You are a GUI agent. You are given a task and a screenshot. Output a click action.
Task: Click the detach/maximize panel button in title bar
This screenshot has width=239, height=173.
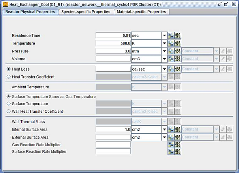pos(226,4)
